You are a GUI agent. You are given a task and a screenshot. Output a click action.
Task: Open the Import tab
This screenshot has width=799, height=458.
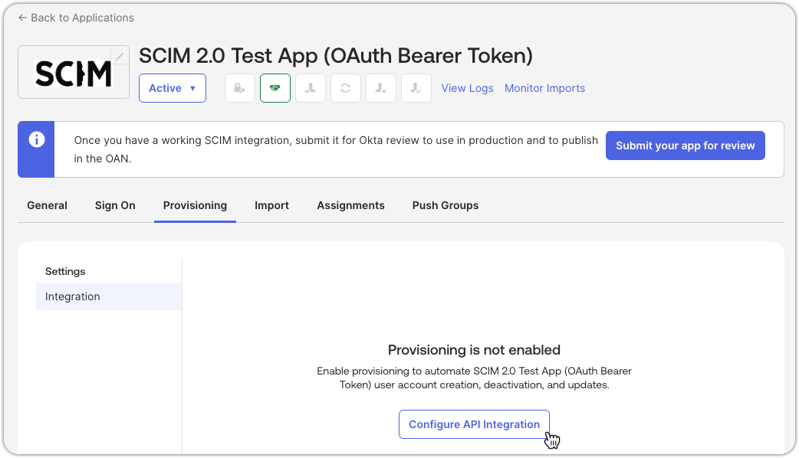(x=271, y=205)
